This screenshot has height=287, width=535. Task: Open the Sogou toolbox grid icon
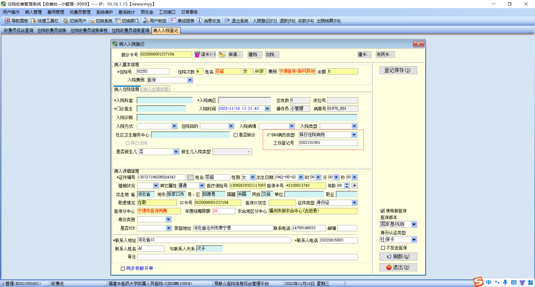click(531, 283)
